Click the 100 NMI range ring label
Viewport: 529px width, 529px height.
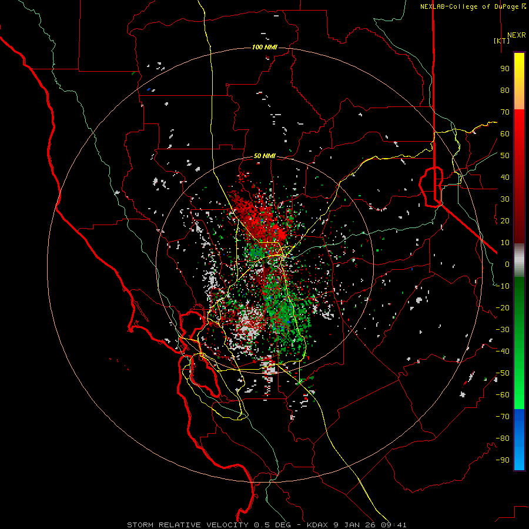[264, 47]
